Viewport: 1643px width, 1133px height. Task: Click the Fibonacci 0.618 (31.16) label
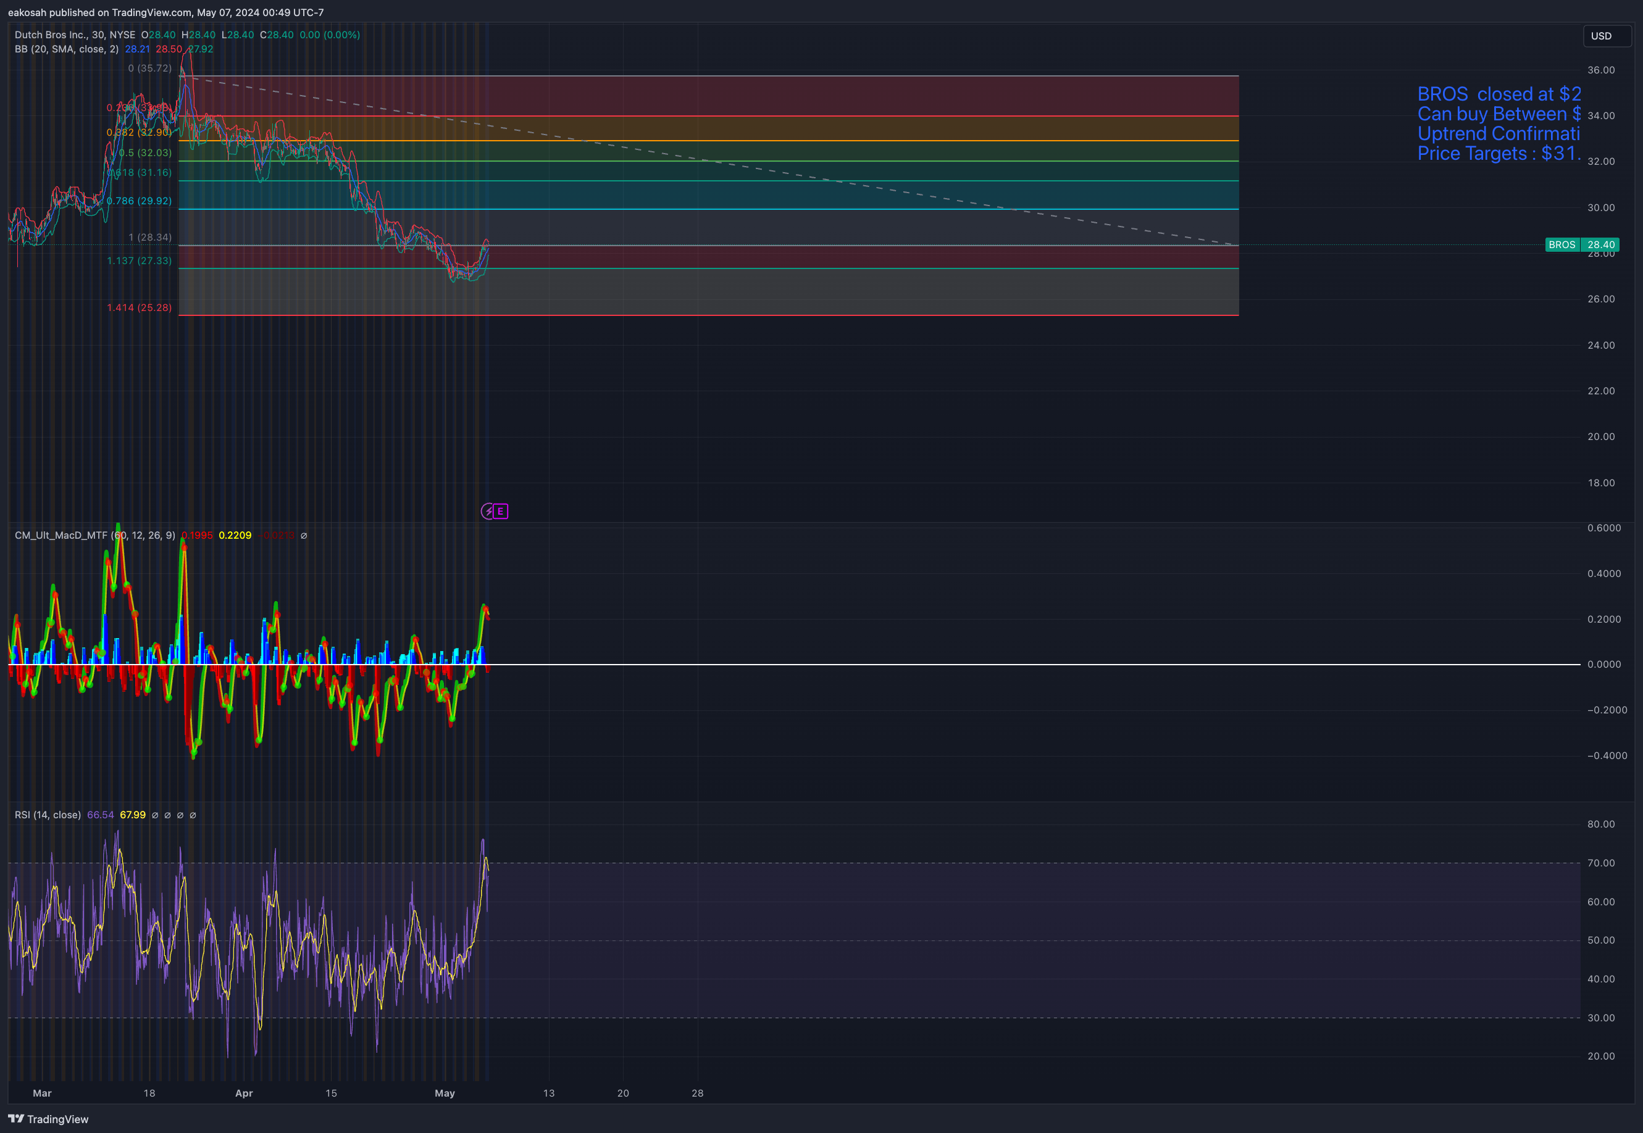click(x=139, y=173)
